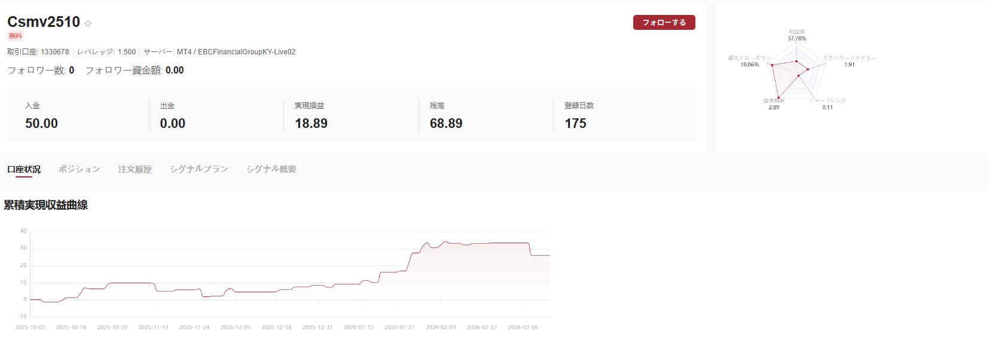Open the シグナル概要 tab
Image resolution: width=989 pixels, height=346 pixels.
click(271, 169)
